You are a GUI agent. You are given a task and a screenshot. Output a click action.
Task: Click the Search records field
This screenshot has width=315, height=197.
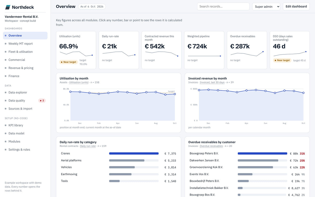point(223,7)
